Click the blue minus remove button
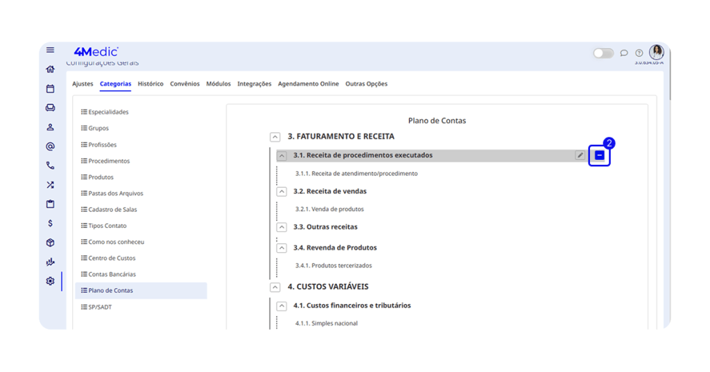 click(600, 156)
